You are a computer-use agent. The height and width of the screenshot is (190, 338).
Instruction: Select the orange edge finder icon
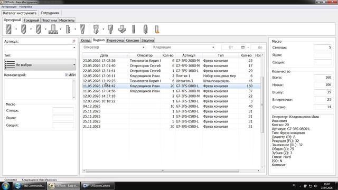(157, 29)
